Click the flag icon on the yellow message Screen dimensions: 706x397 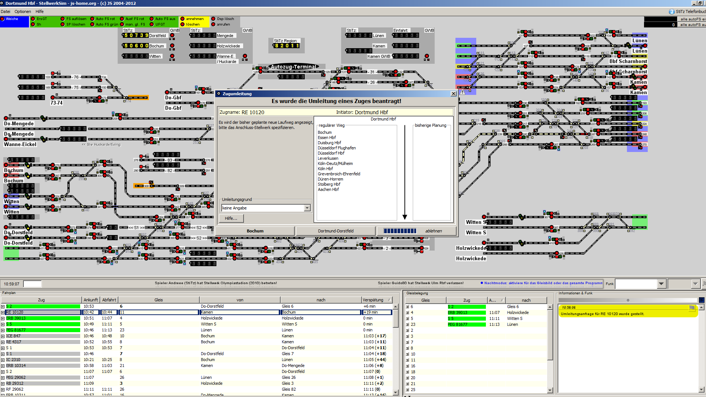[x=692, y=308]
